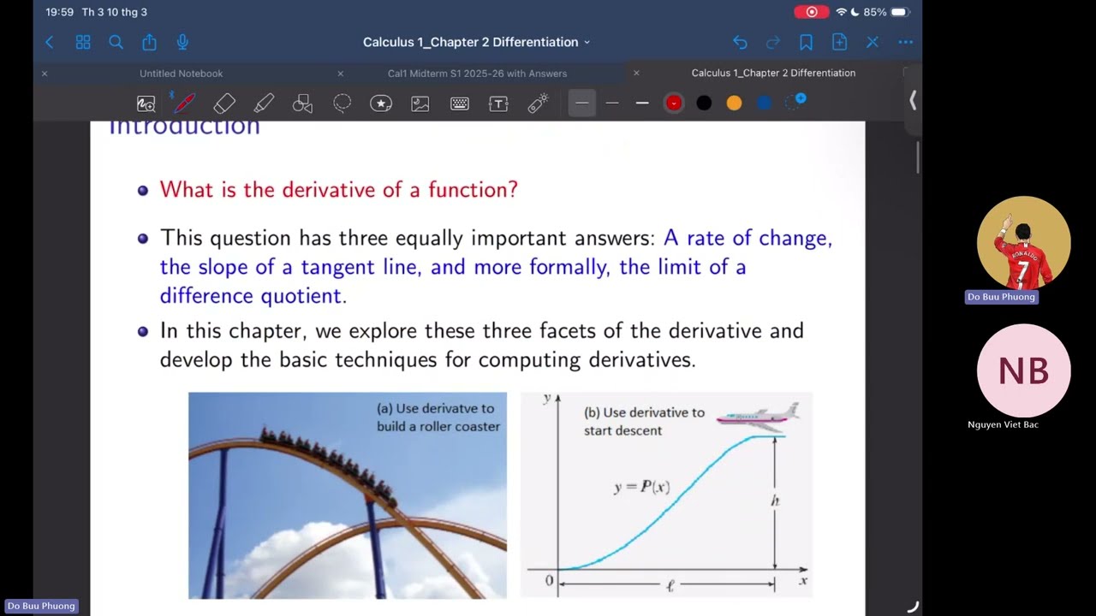The image size is (1096, 616).
Task: Tap the share/export icon
Action: (x=149, y=42)
